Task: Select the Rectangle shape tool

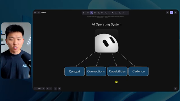Action: (95, 13)
